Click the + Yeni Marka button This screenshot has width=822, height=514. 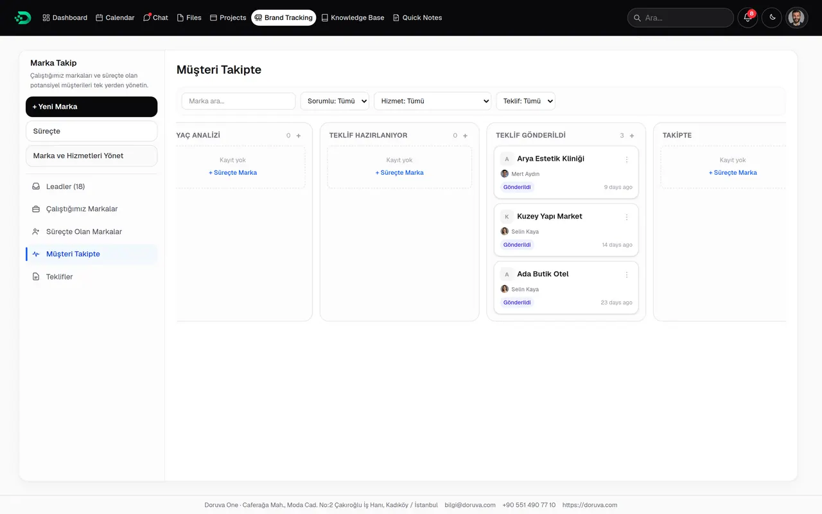pos(91,107)
